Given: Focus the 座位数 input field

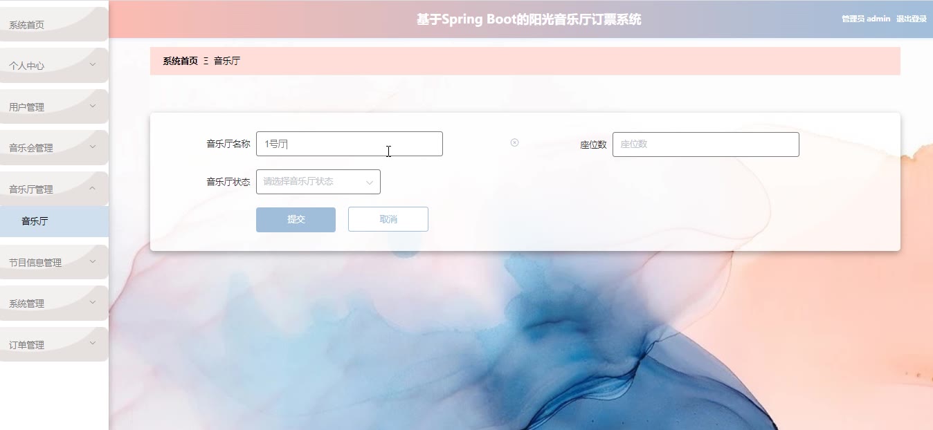Looking at the screenshot, I should tap(705, 144).
